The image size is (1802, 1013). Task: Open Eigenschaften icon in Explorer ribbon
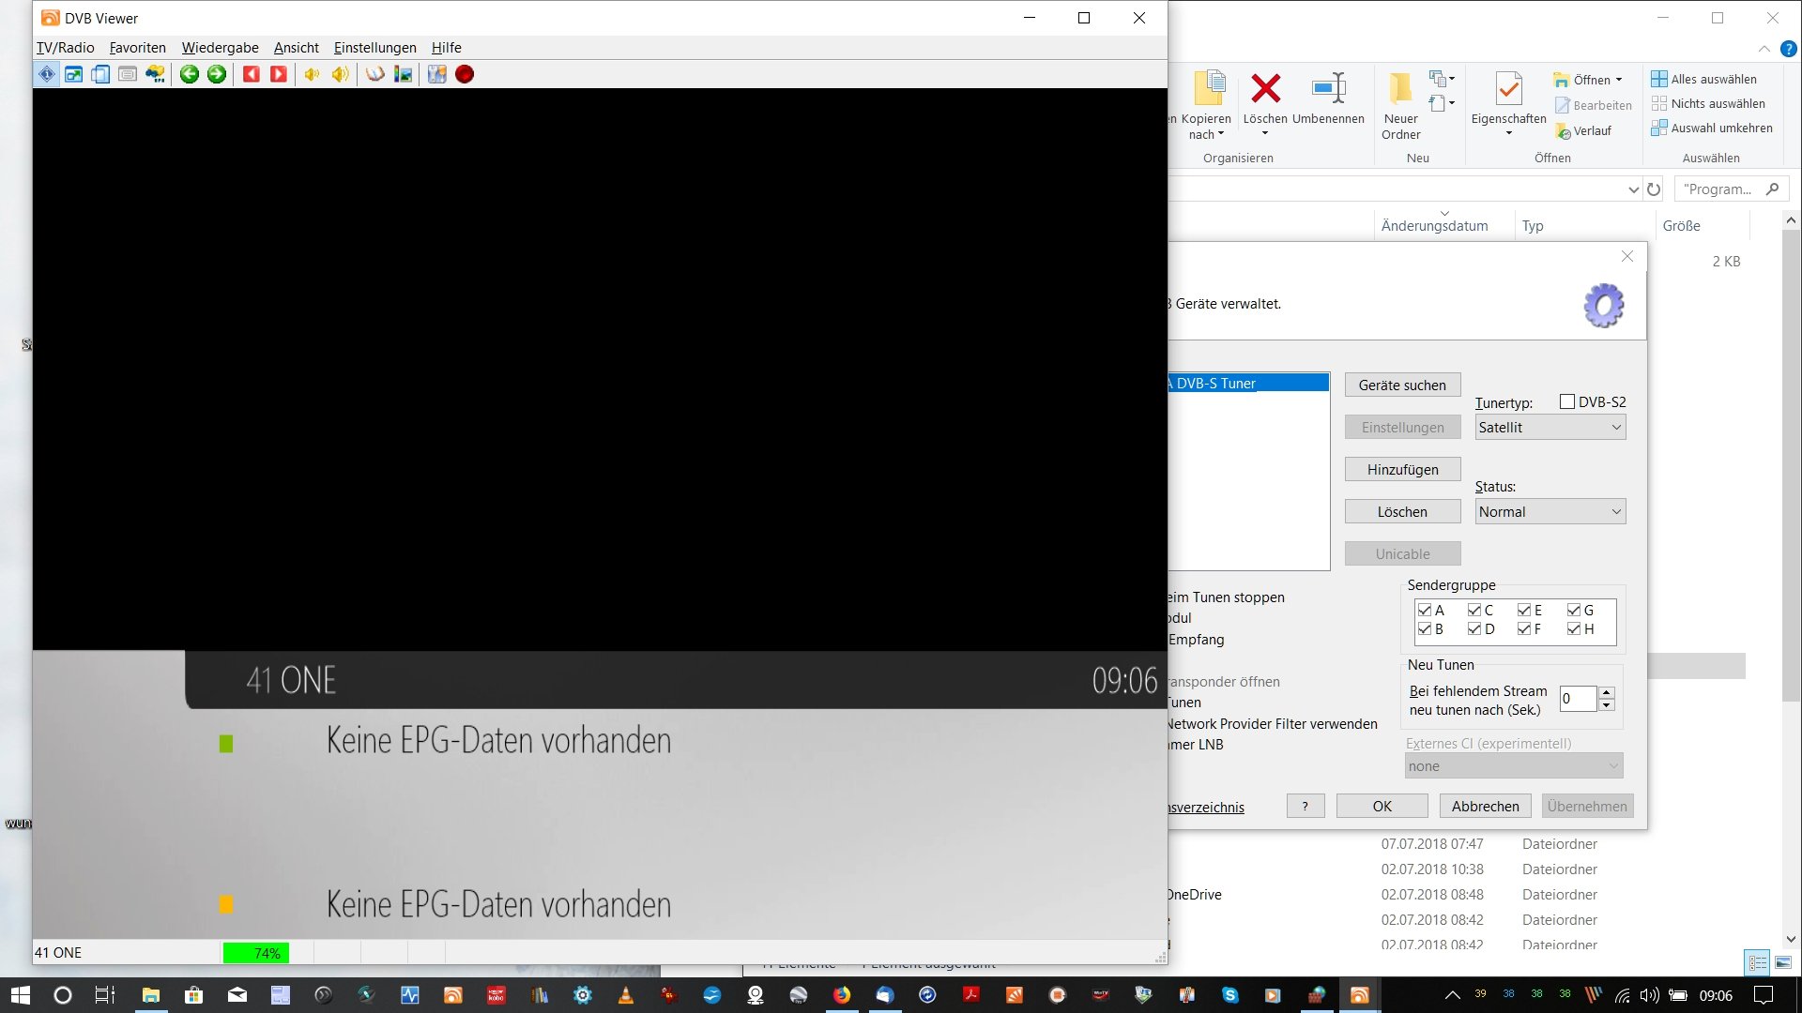pyautogui.click(x=1508, y=89)
